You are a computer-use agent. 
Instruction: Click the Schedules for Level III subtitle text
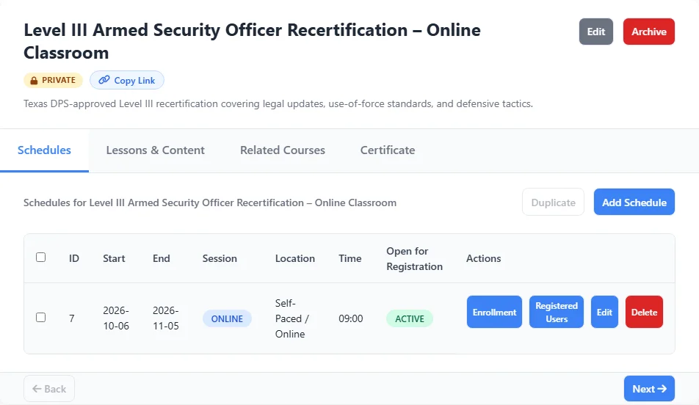[x=210, y=202]
